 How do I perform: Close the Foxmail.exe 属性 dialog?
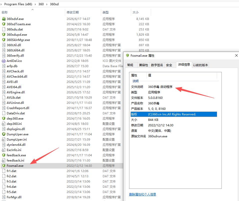pyautogui.click(x=237, y=55)
